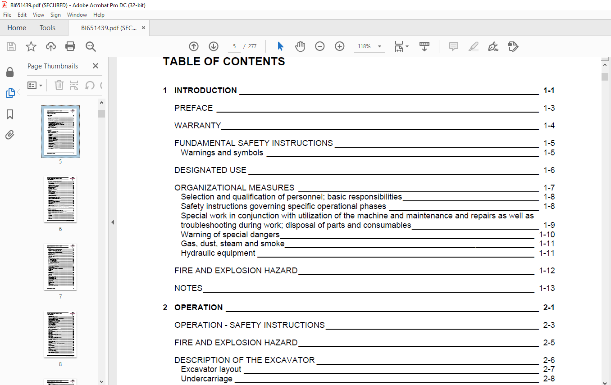Zoom in with the plus icon
The height and width of the screenshot is (385, 611).
pos(340,46)
